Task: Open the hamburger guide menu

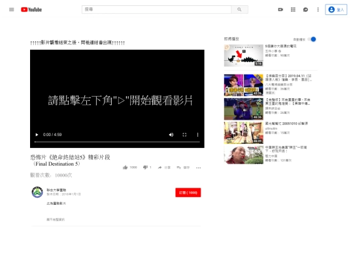Action: pos(12,9)
